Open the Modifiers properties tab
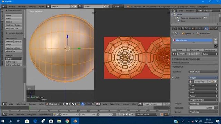This screenshot has width=221, height=124. click(x=199, y=29)
